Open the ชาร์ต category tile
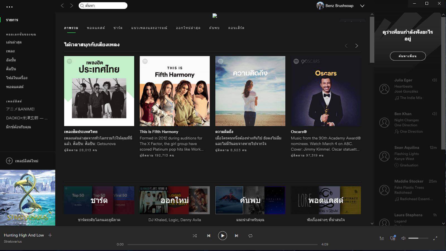Image resolution: width=446 pixels, height=251 pixels. (x=99, y=200)
